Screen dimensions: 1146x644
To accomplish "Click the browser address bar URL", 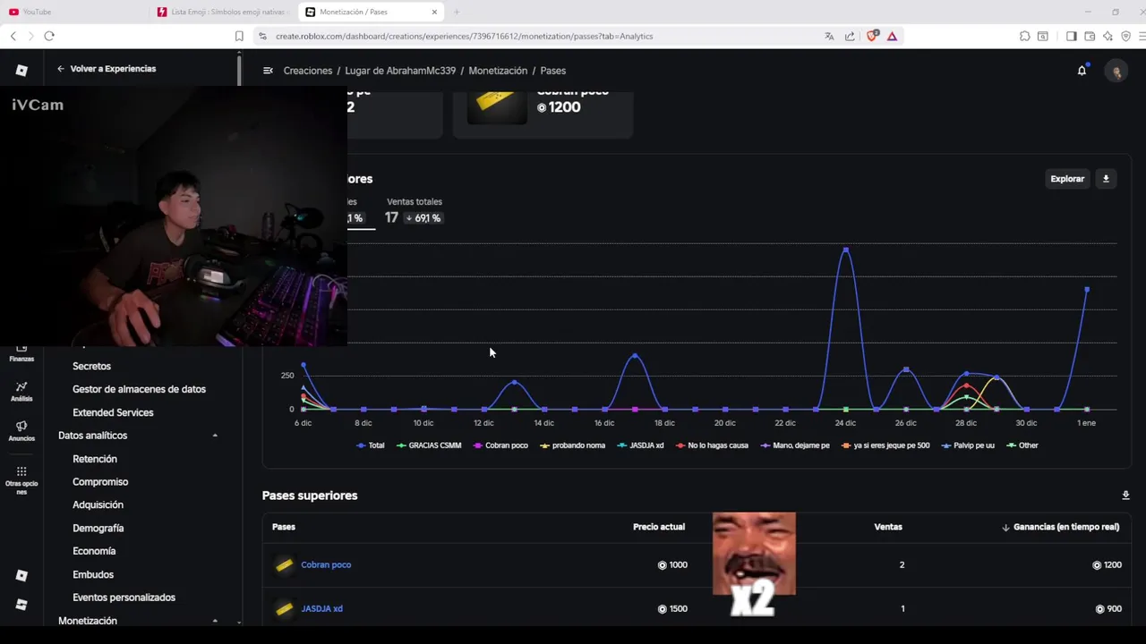I will (x=464, y=36).
